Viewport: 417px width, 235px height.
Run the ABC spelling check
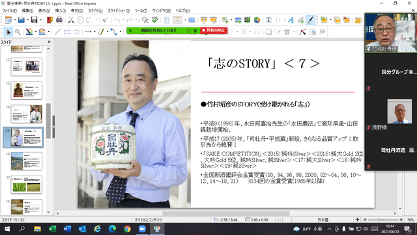pyautogui.click(x=154, y=20)
